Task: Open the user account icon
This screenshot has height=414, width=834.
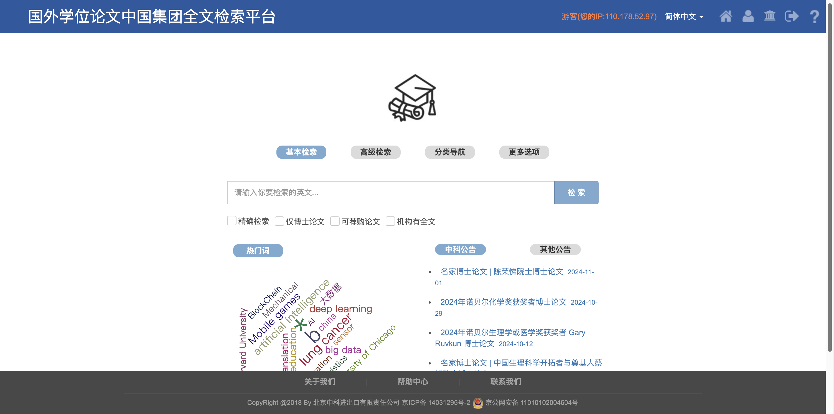Action: [x=747, y=16]
